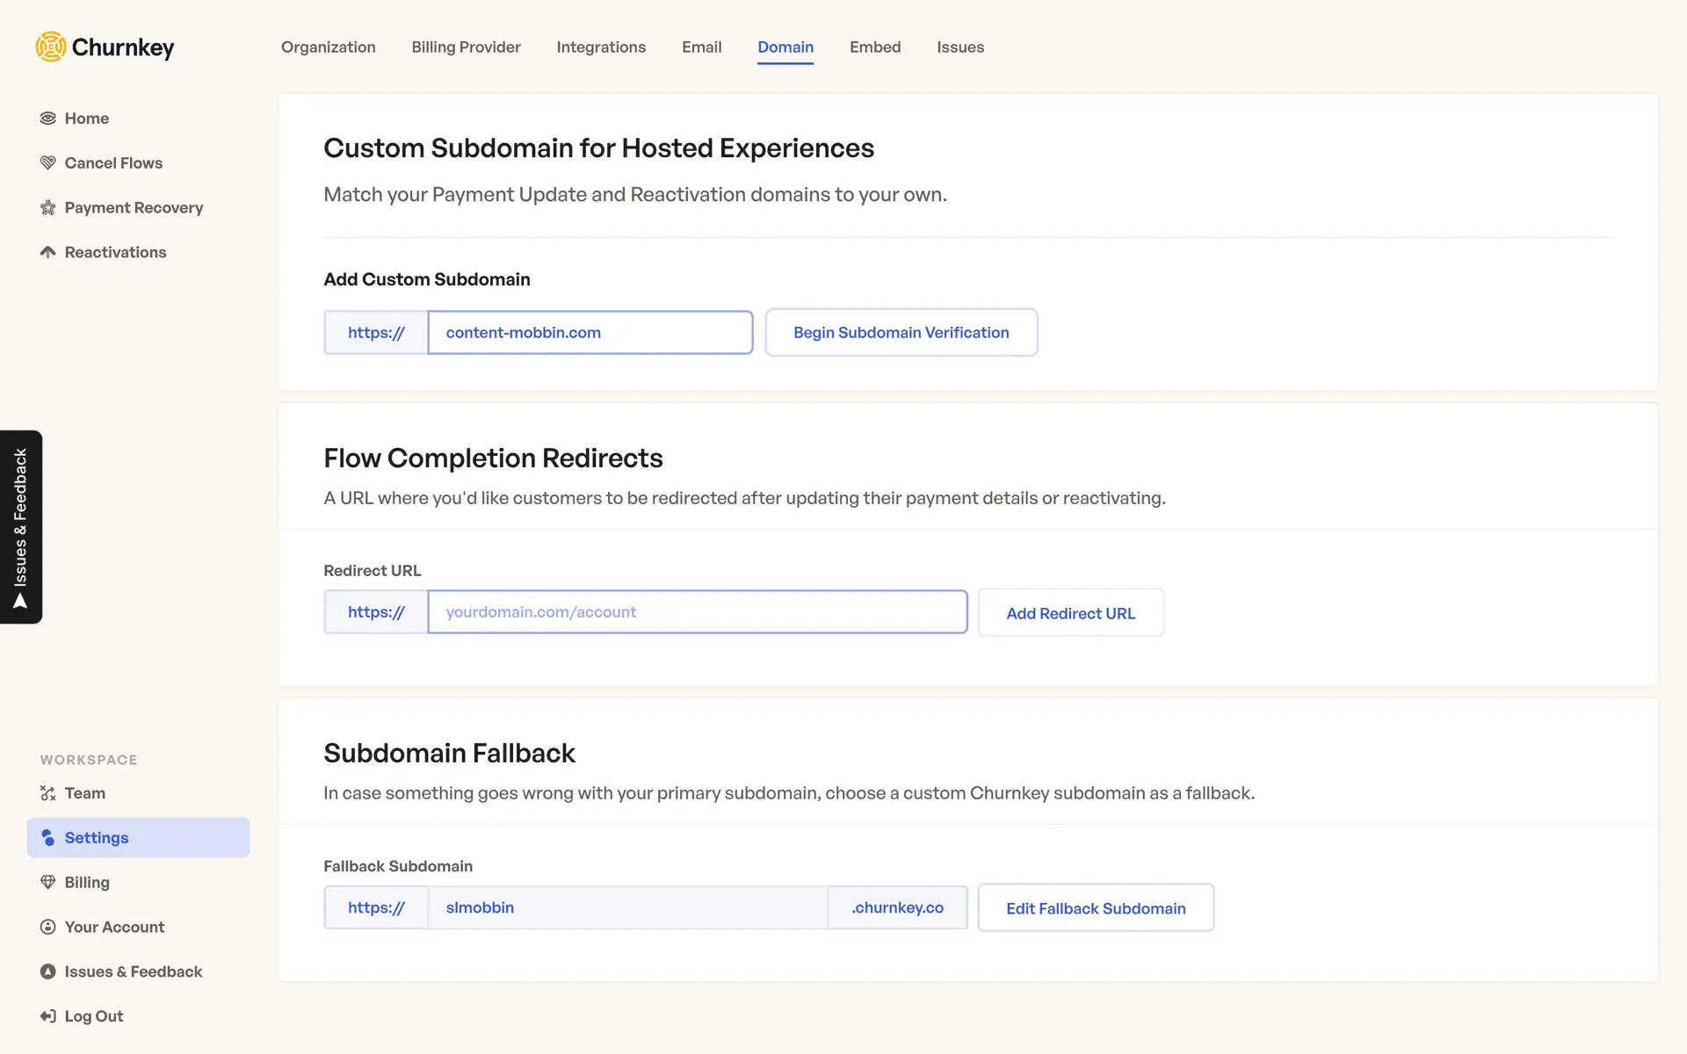
Task: Click the Home eye icon in sidebar
Action: 47,119
